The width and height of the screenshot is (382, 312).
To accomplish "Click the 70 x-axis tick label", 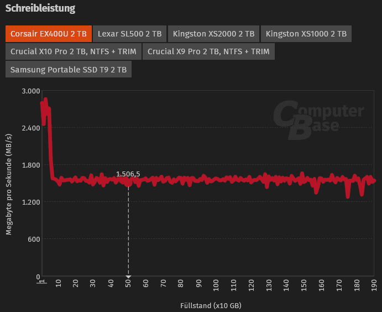I will [163, 283].
